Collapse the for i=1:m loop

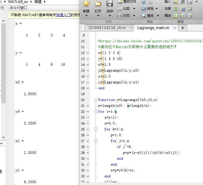click(x=96, y=112)
